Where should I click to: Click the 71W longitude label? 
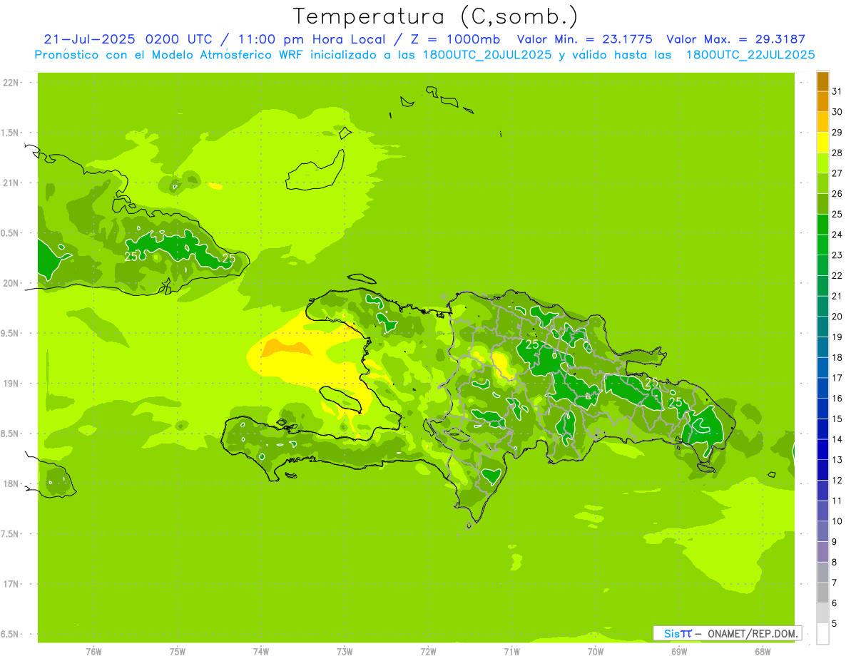511,652
